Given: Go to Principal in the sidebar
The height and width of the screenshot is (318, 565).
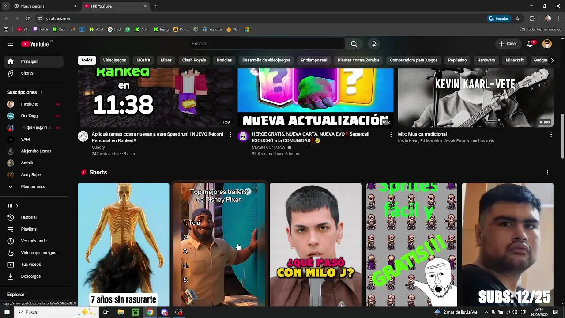Looking at the screenshot, I should tap(34, 61).
